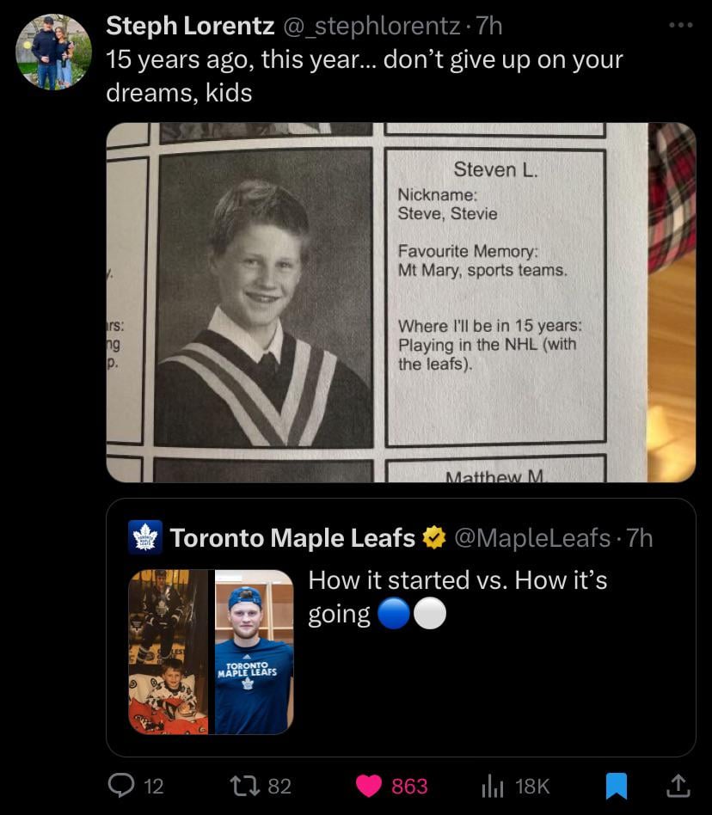712x815 pixels.
Task: Click the Toronto Maple Leafs logo avatar
Action: pyautogui.click(x=144, y=537)
